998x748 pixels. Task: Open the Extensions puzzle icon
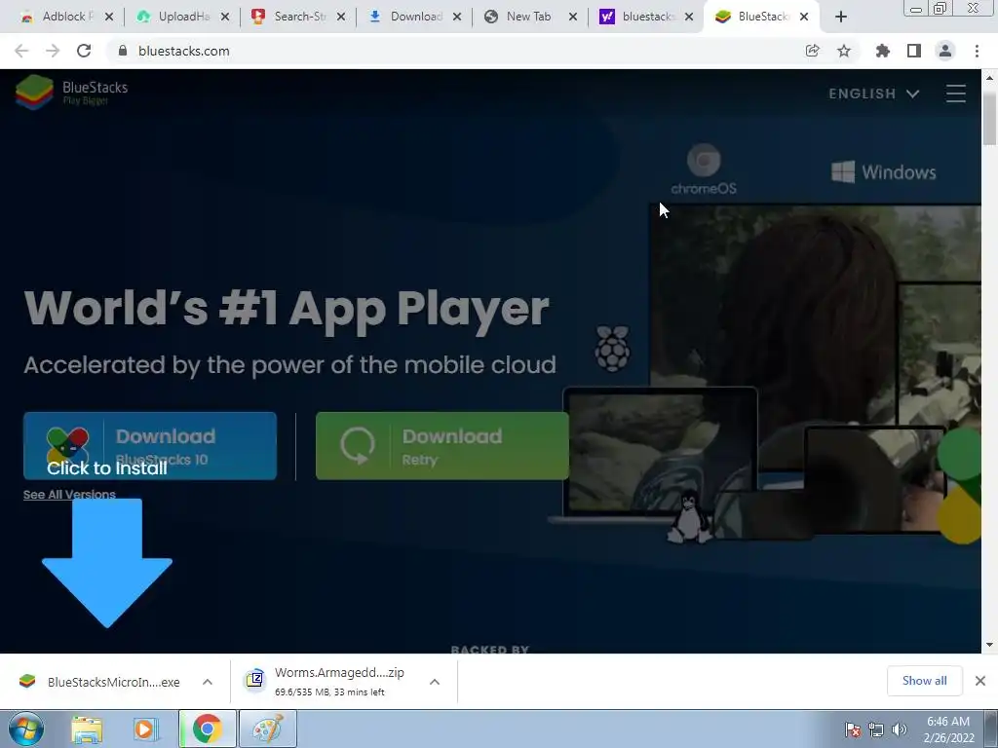tap(882, 51)
